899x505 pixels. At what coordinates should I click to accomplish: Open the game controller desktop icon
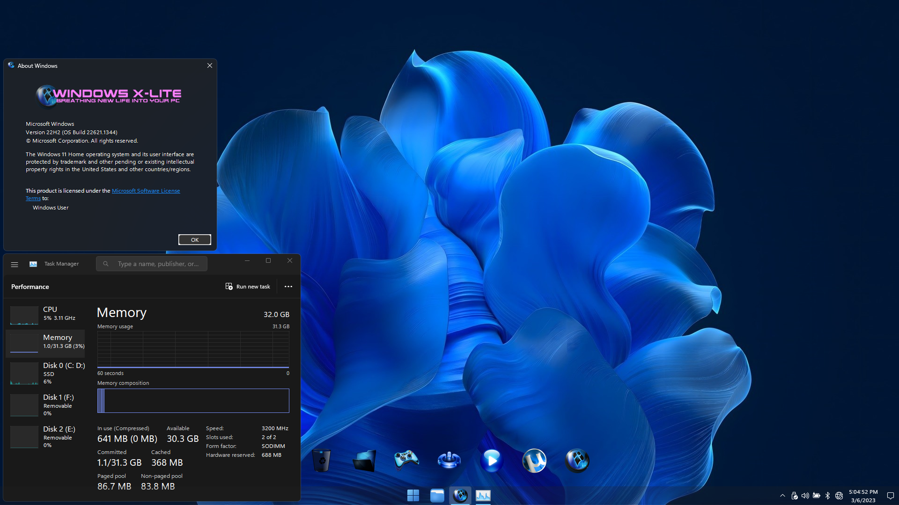tap(406, 460)
